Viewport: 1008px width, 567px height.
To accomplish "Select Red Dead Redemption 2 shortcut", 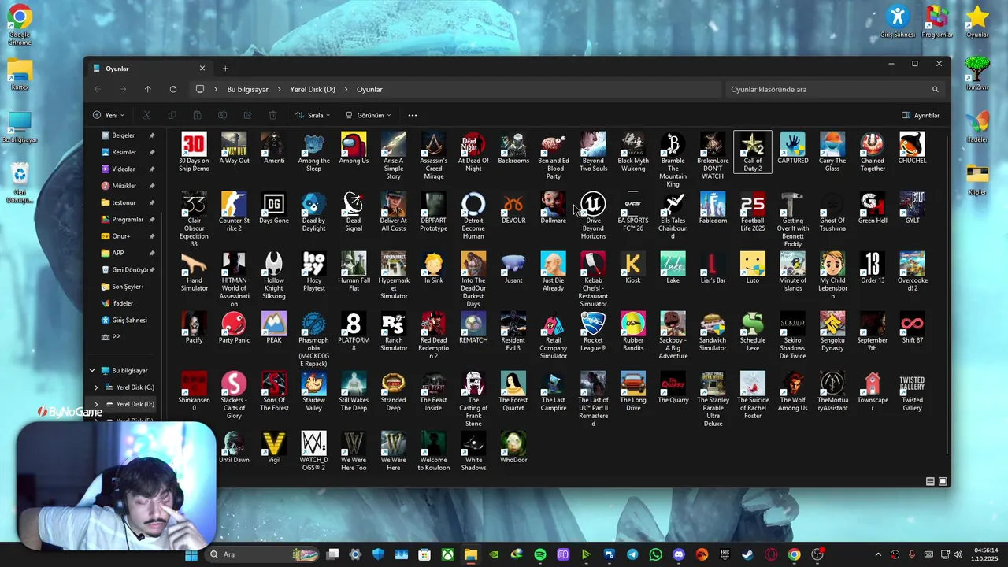I will [433, 336].
